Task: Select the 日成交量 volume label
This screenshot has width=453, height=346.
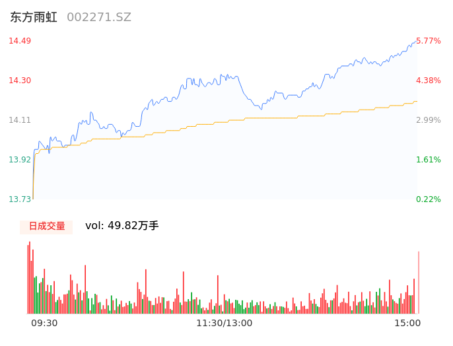Action: tap(46, 226)
